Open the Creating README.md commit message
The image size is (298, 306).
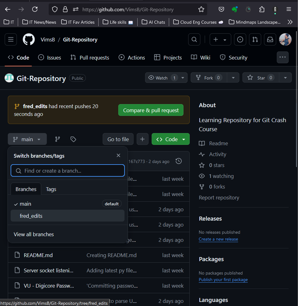[x=111, y=255]
